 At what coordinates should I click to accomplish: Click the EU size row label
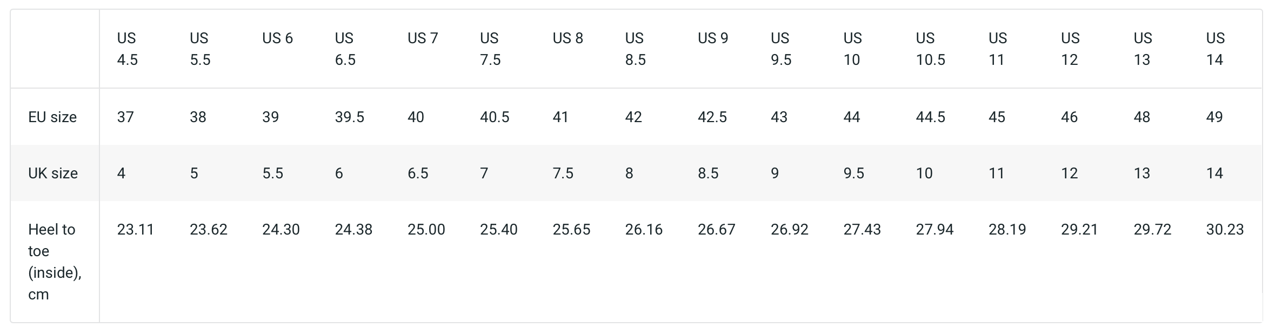(52, 117)
